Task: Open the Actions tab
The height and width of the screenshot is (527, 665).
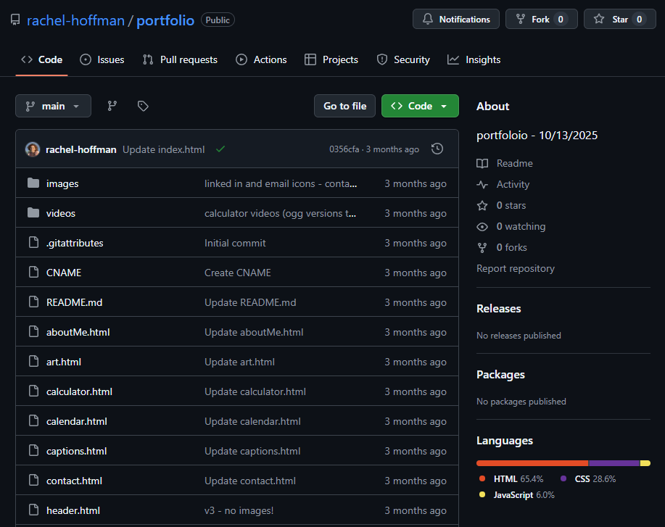Action: [x=261, y=59]
